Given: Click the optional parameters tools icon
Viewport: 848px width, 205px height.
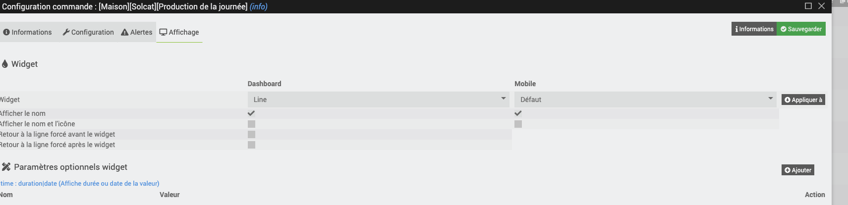Looking at the screenshot, I should coord(6,167).
